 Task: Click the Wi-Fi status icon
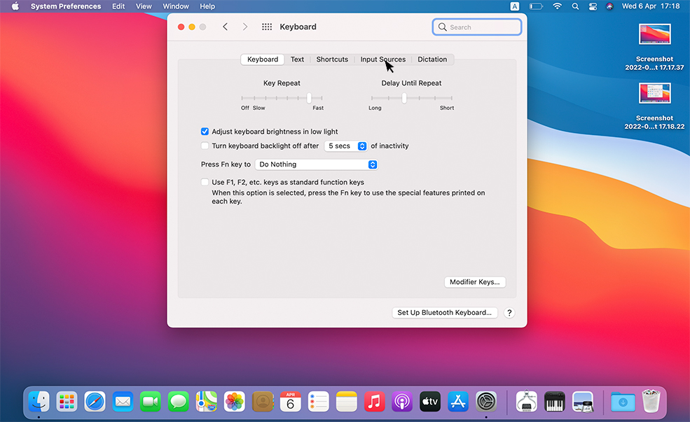pos(558,6)
